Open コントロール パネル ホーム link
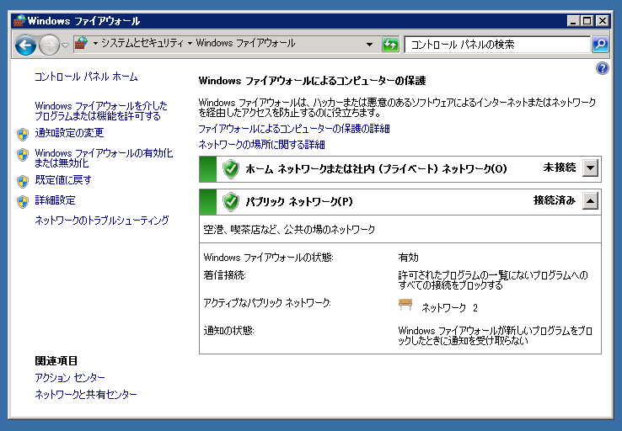 (86, 77)
